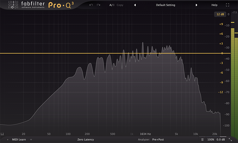Image resolution: width=238 pixels, height=143 pixels.
Task: Switch the Analyzer Pre+Post setting
Action: click(158, 139)
